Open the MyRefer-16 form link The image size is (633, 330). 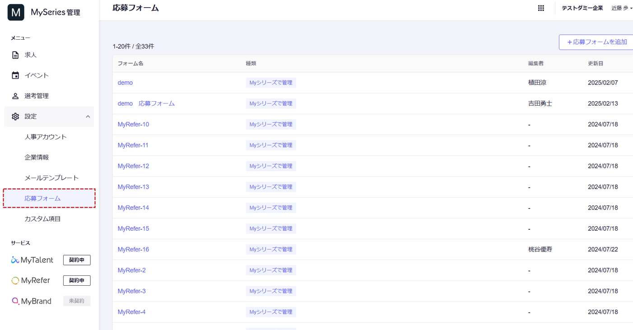point(133,249)
